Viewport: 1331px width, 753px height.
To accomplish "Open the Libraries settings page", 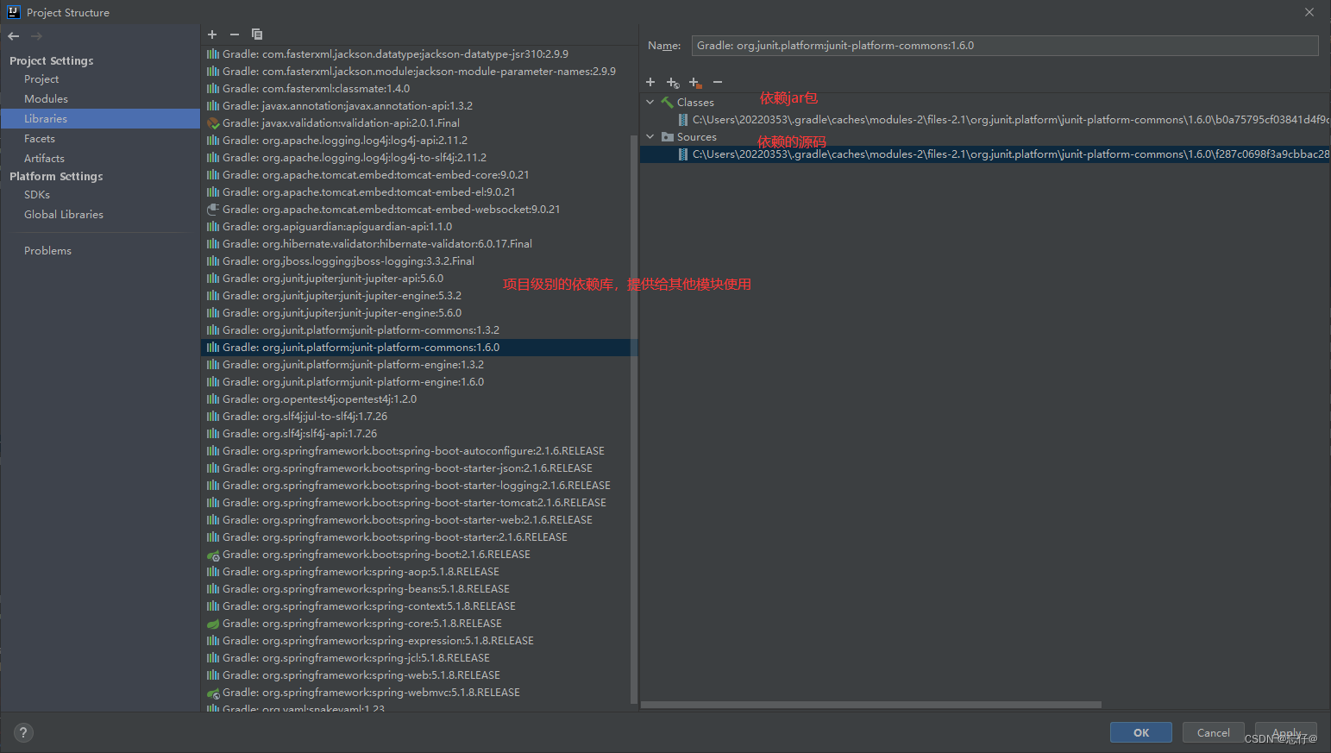I will pos(46,118).
